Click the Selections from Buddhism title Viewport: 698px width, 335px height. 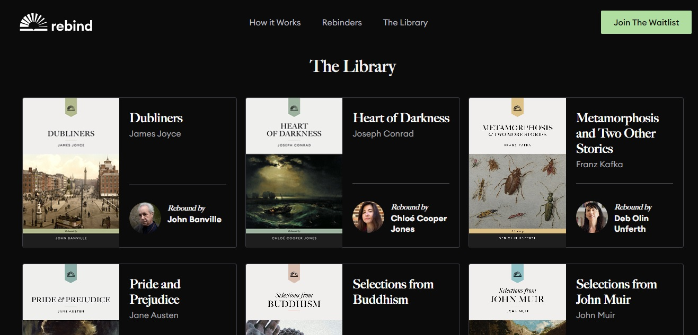[393, 292]
